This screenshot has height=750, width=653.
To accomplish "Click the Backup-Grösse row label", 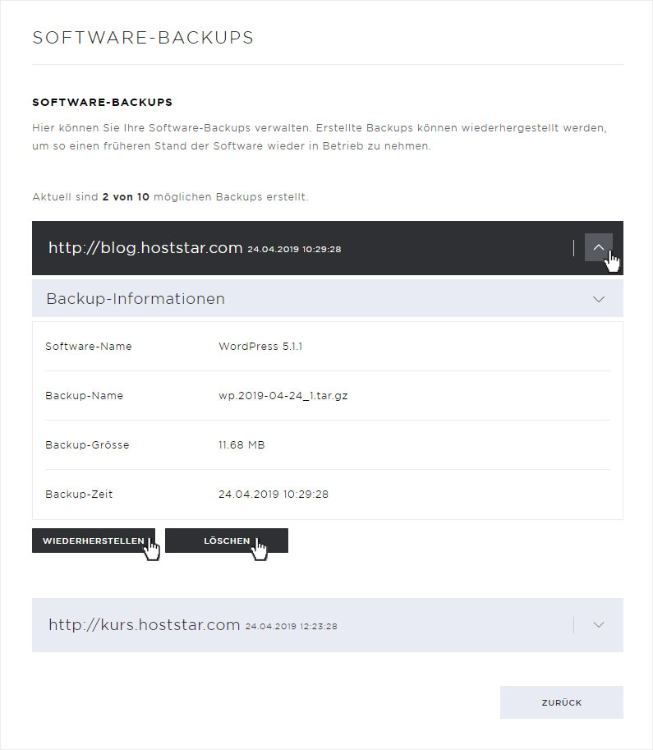I will (87, 445).
